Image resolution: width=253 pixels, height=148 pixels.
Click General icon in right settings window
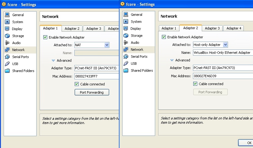point(126,15)
